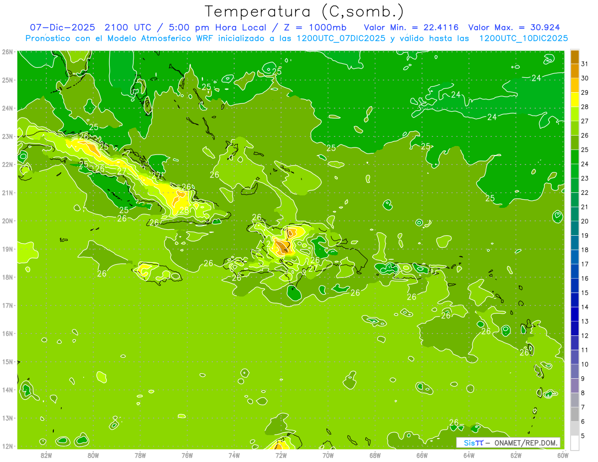Image resolution: width=598 pixels, height=462 pixels.
Task: Click longitude axis label '72W'
Action: pyautogui.click(x=281, y=455)
